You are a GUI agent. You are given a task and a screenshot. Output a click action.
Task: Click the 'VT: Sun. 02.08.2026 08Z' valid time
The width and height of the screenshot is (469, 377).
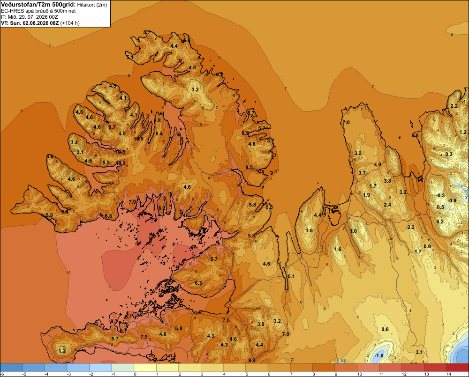(x=30, y=23)
